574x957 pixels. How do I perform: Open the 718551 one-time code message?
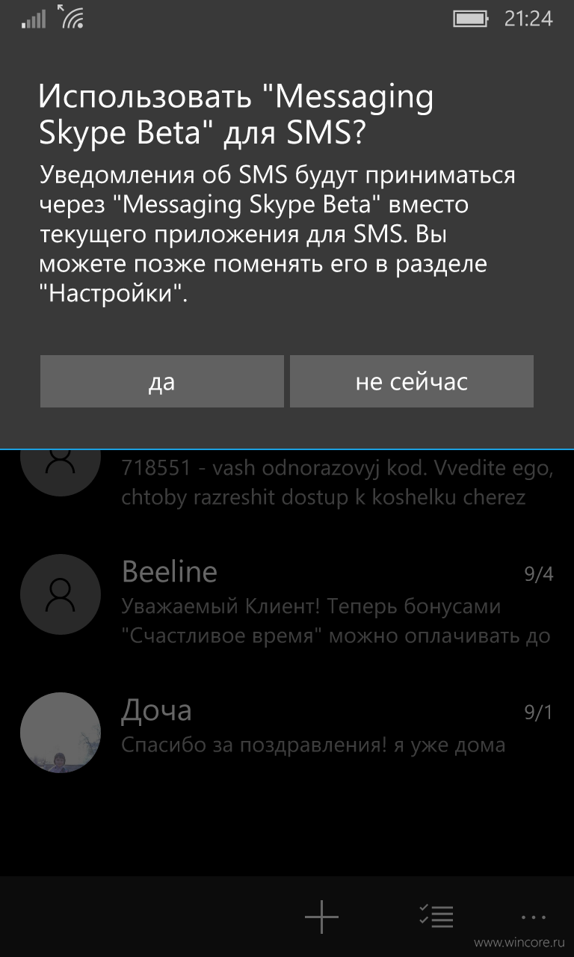[x=337, y=484]
